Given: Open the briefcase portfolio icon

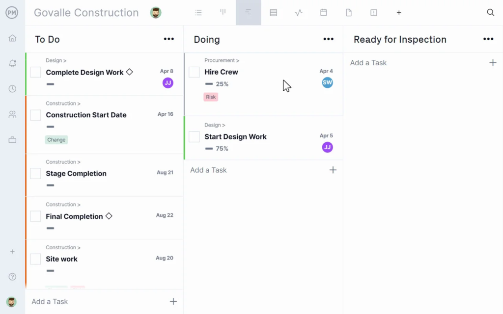Looking at the screenshot, I should click(12, 140).
